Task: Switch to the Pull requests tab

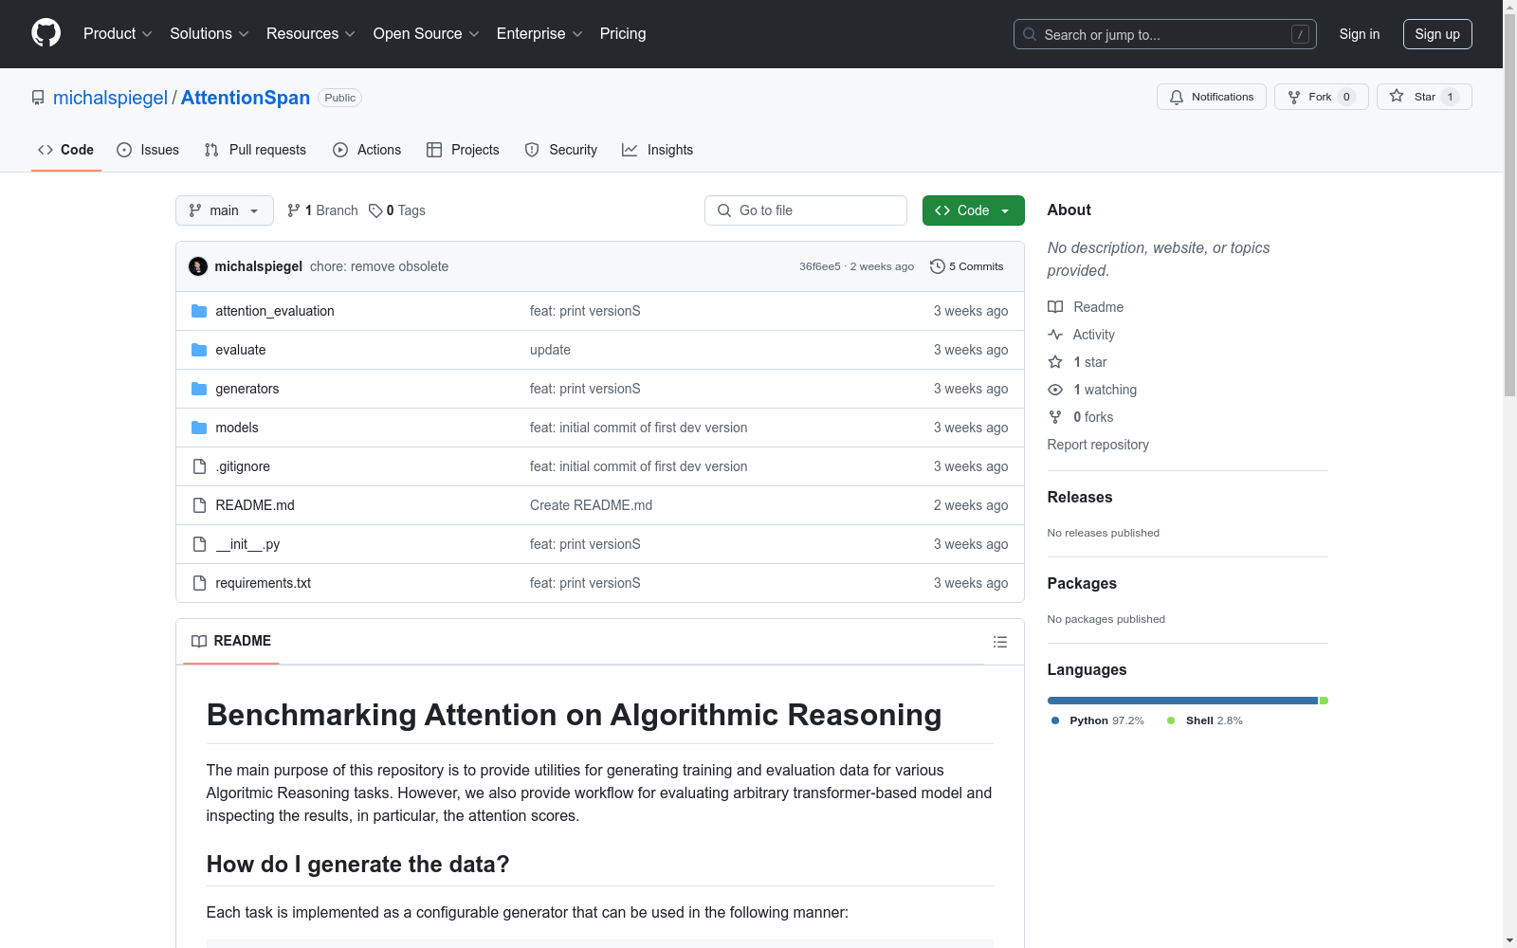Action: click(x=255, y=150)
